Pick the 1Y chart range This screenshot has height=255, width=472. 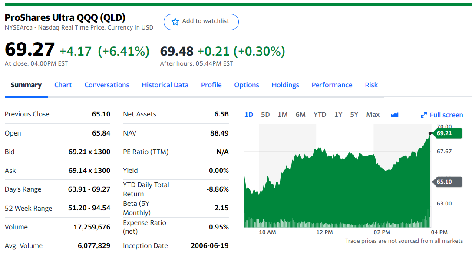click(x=338, y=115)
